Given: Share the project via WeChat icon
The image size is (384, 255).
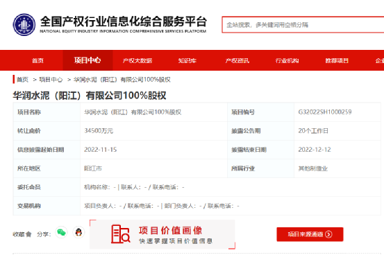Looking at the screenshot, I should (x=61, y=232).
